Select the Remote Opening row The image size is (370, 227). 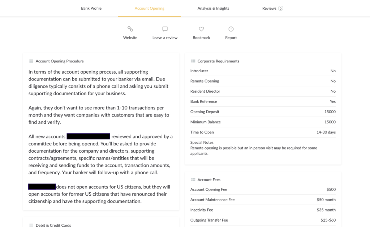coord(263,81)
